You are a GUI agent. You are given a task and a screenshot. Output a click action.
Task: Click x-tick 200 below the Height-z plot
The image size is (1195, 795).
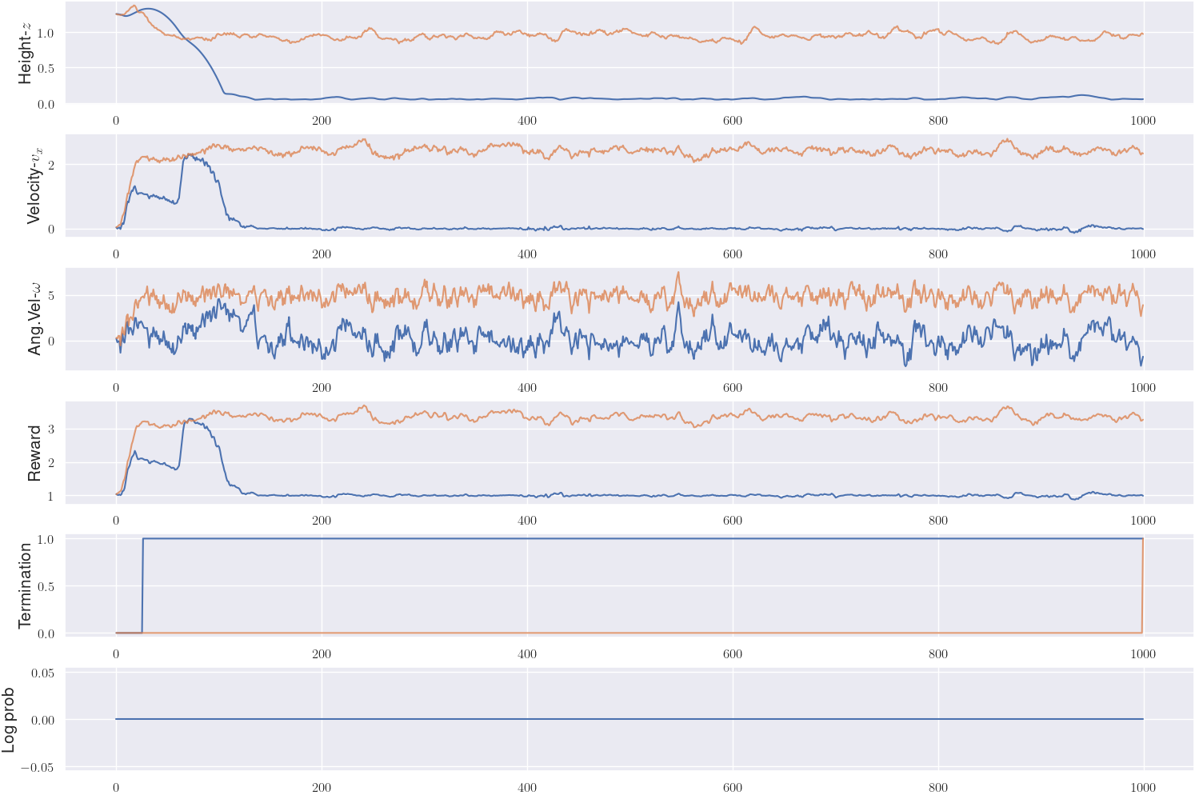click(x=322, y=121)
